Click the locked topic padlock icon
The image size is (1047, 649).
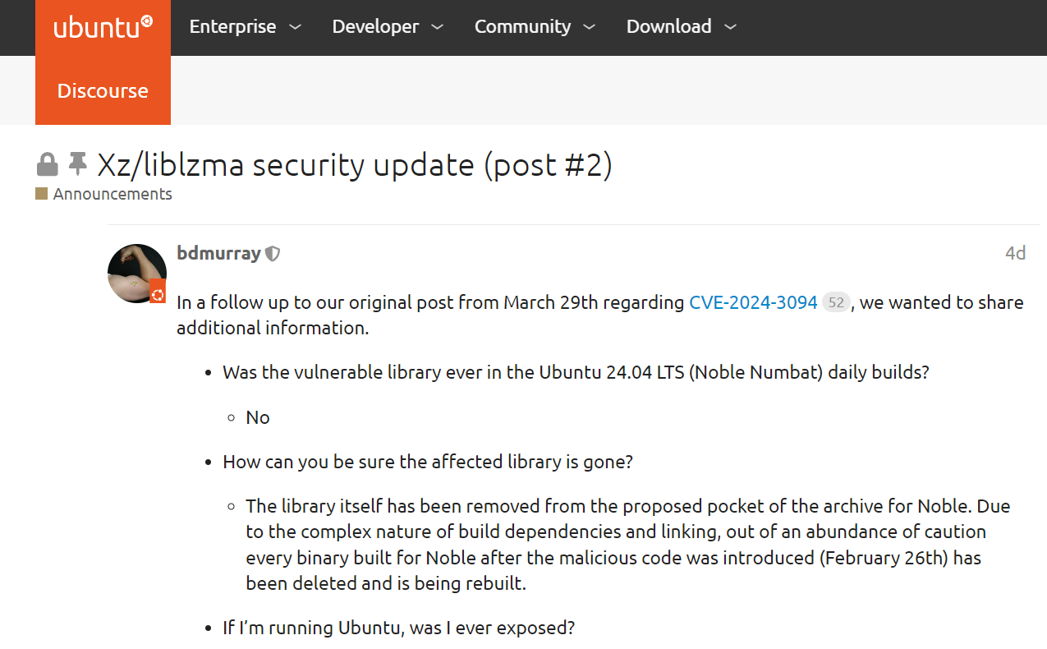coord(48,165)
